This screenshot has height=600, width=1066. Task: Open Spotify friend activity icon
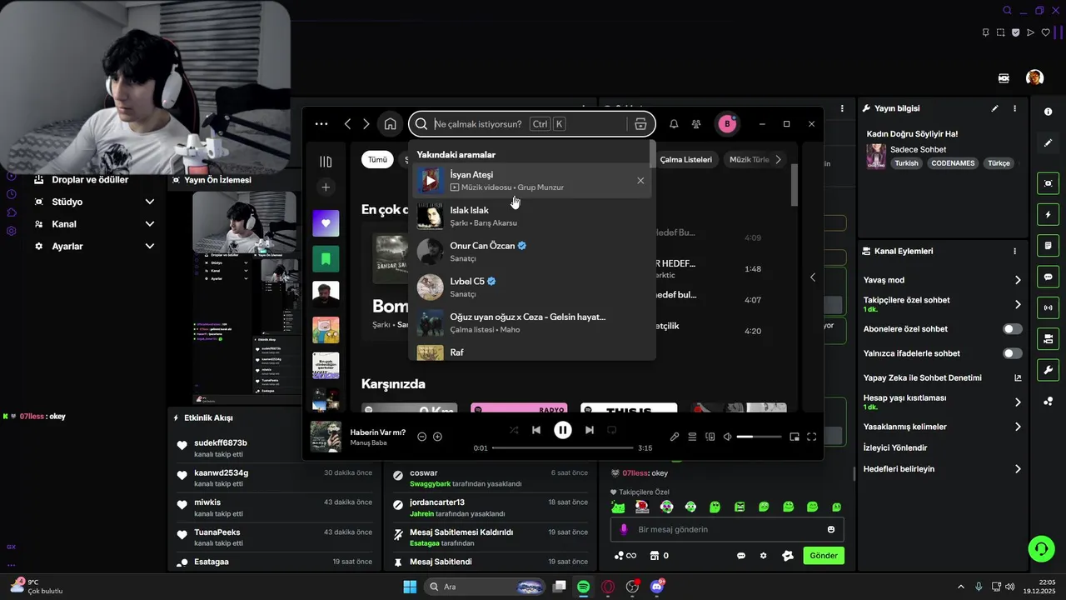point(696,124)
